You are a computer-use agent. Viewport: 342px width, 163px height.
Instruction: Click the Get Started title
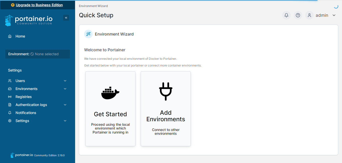point(110,114)
